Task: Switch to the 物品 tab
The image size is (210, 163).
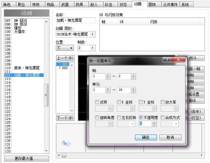Action: (x=52, y=5)
